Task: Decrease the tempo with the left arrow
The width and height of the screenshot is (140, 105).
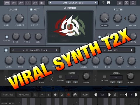Action: pos(96,94)
